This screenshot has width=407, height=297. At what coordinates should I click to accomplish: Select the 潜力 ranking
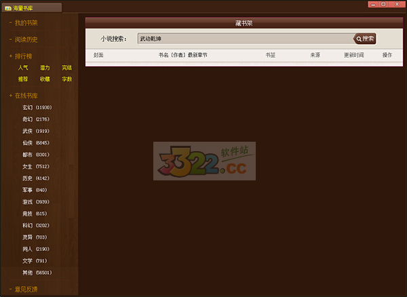pos(45,68)
